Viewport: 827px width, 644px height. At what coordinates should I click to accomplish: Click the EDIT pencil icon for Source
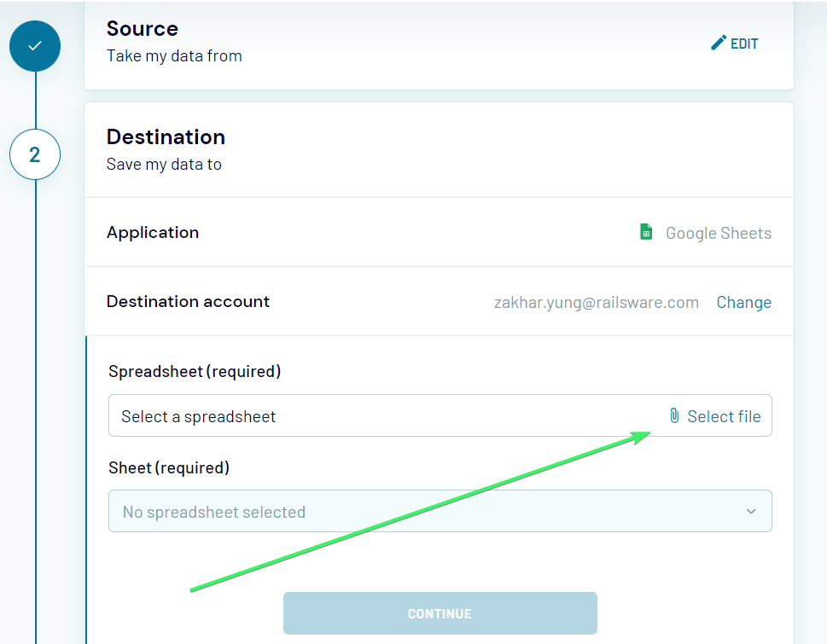[x=719, y=43]
